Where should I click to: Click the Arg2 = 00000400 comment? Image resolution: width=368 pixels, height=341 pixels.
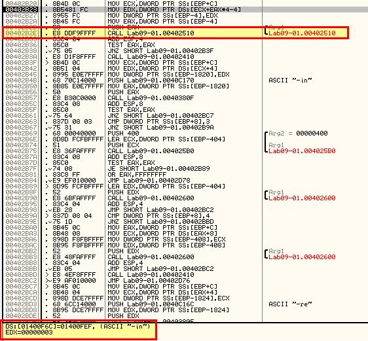[x=298, y=134]
